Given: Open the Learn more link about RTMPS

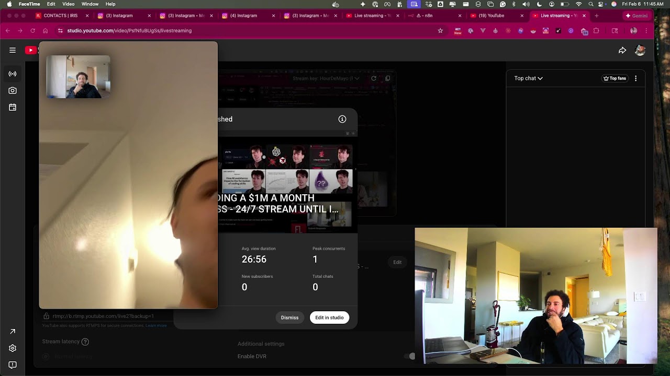Looking at the screenshot, I should point(156,325).
